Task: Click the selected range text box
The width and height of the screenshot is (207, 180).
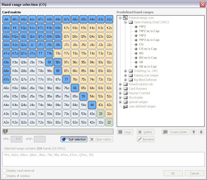Action: pos(104,159)
